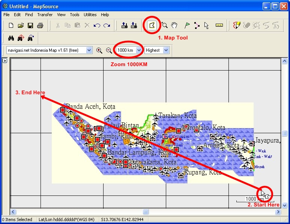Paste with the clipboard icon
The width and height of the screenshot is (290, 224).
coord(77,26)
